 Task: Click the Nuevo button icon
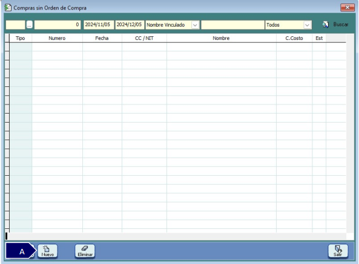[x=47, y=248]
